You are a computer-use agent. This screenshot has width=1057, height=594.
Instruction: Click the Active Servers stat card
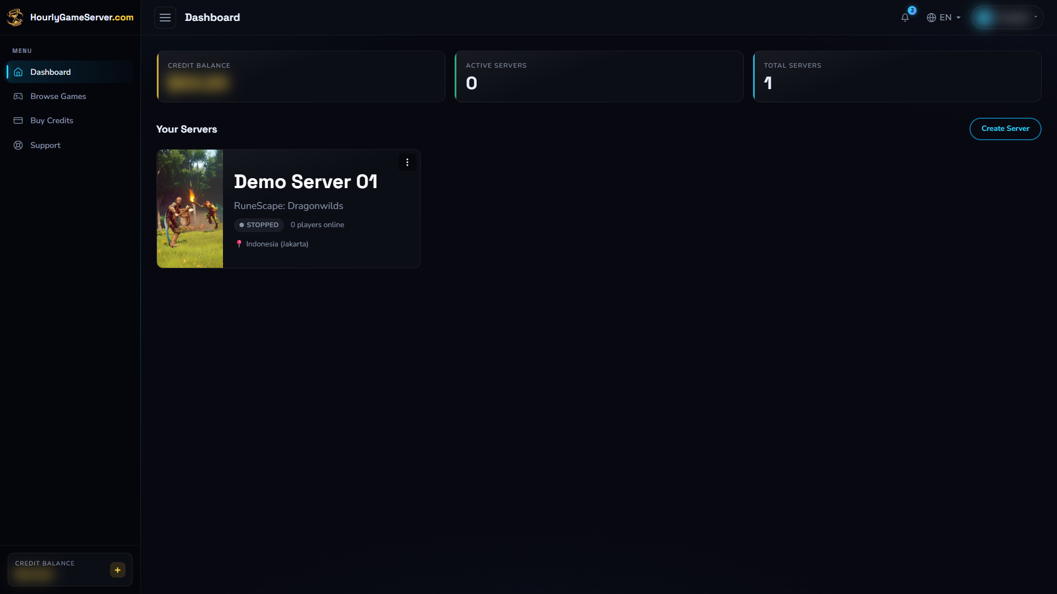click(x=599, y=76)
